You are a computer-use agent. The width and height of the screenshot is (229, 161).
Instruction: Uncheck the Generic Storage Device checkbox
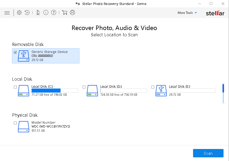(x=15, y=52)
